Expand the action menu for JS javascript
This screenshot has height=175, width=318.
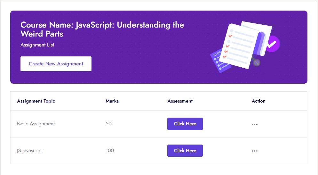pos(255,151)
